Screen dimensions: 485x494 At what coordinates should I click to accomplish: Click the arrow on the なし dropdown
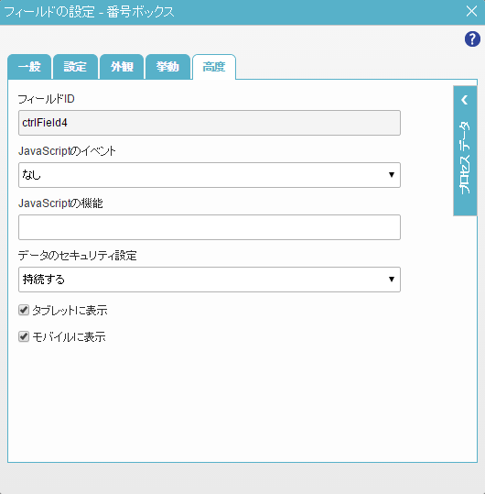tap(392, 175)
